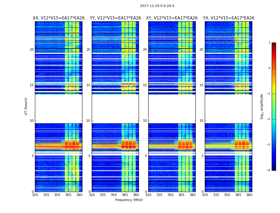280x213 pixels.
Task: Click the frequency (MHz) x-axis label
Action: coord(129,200)
